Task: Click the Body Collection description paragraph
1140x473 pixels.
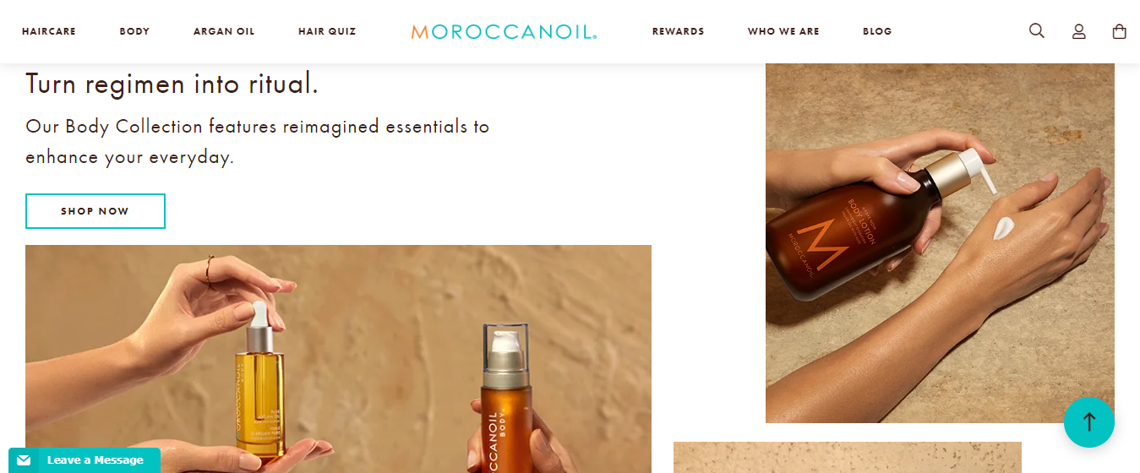Action: pos(258,142)
